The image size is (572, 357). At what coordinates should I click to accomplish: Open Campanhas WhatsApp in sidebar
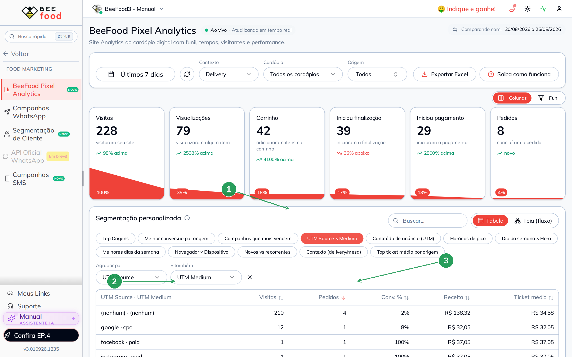[x=41, y=112]
